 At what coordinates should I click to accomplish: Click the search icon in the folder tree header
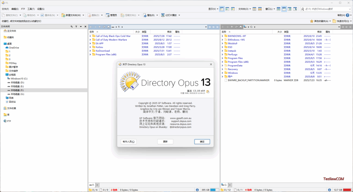[72, 27]
